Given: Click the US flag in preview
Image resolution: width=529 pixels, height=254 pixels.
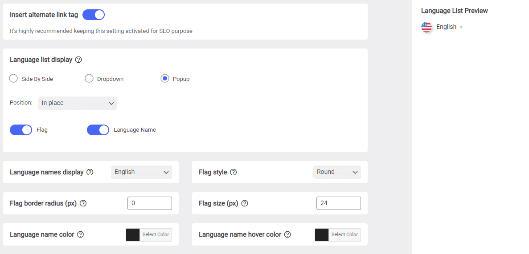Looking at the screenshot, I should (427, 27).
